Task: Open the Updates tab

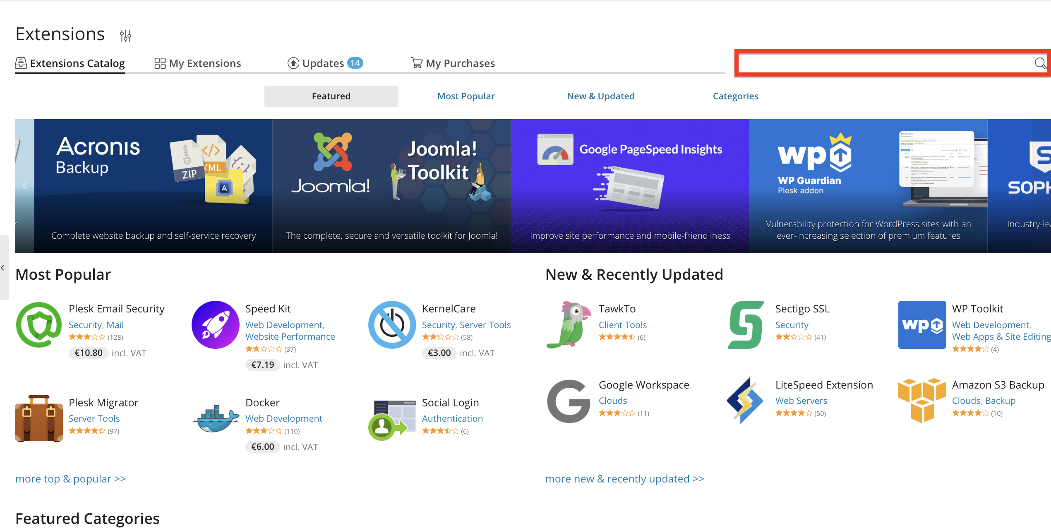Action: (325, 63)
